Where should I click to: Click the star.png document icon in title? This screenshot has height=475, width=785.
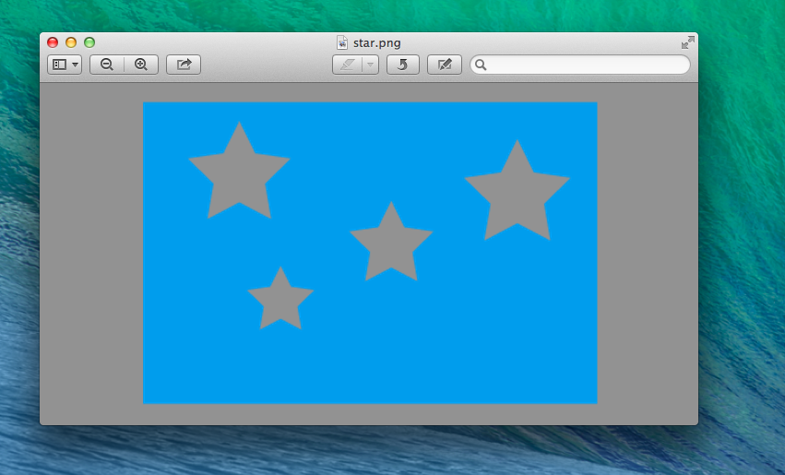click(x=342, y=42)
